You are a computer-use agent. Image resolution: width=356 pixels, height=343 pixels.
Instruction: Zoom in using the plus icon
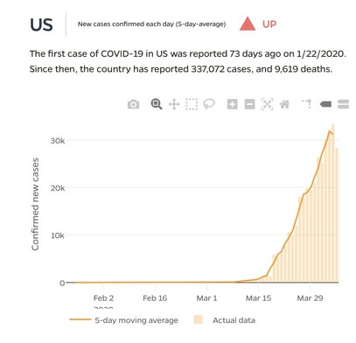(x=233, y=104)
